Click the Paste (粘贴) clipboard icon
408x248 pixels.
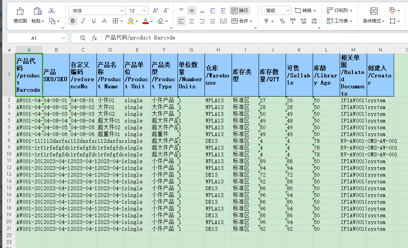[38, 11]
